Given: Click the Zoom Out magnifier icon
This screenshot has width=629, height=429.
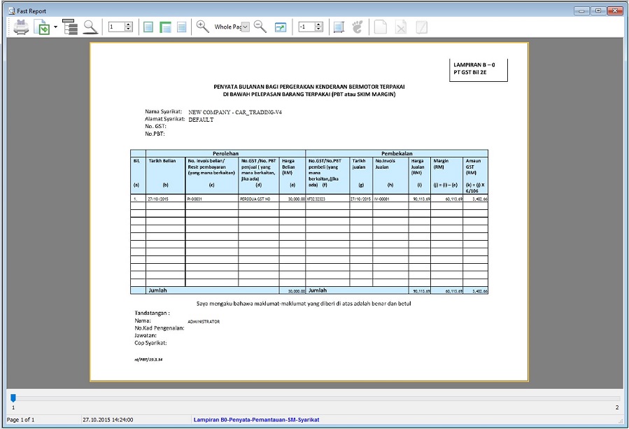Looking at the screenshot, I should point(260,27).
